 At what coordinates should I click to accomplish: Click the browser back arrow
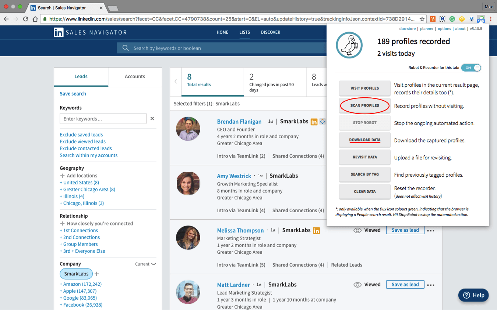coord(6,19)
